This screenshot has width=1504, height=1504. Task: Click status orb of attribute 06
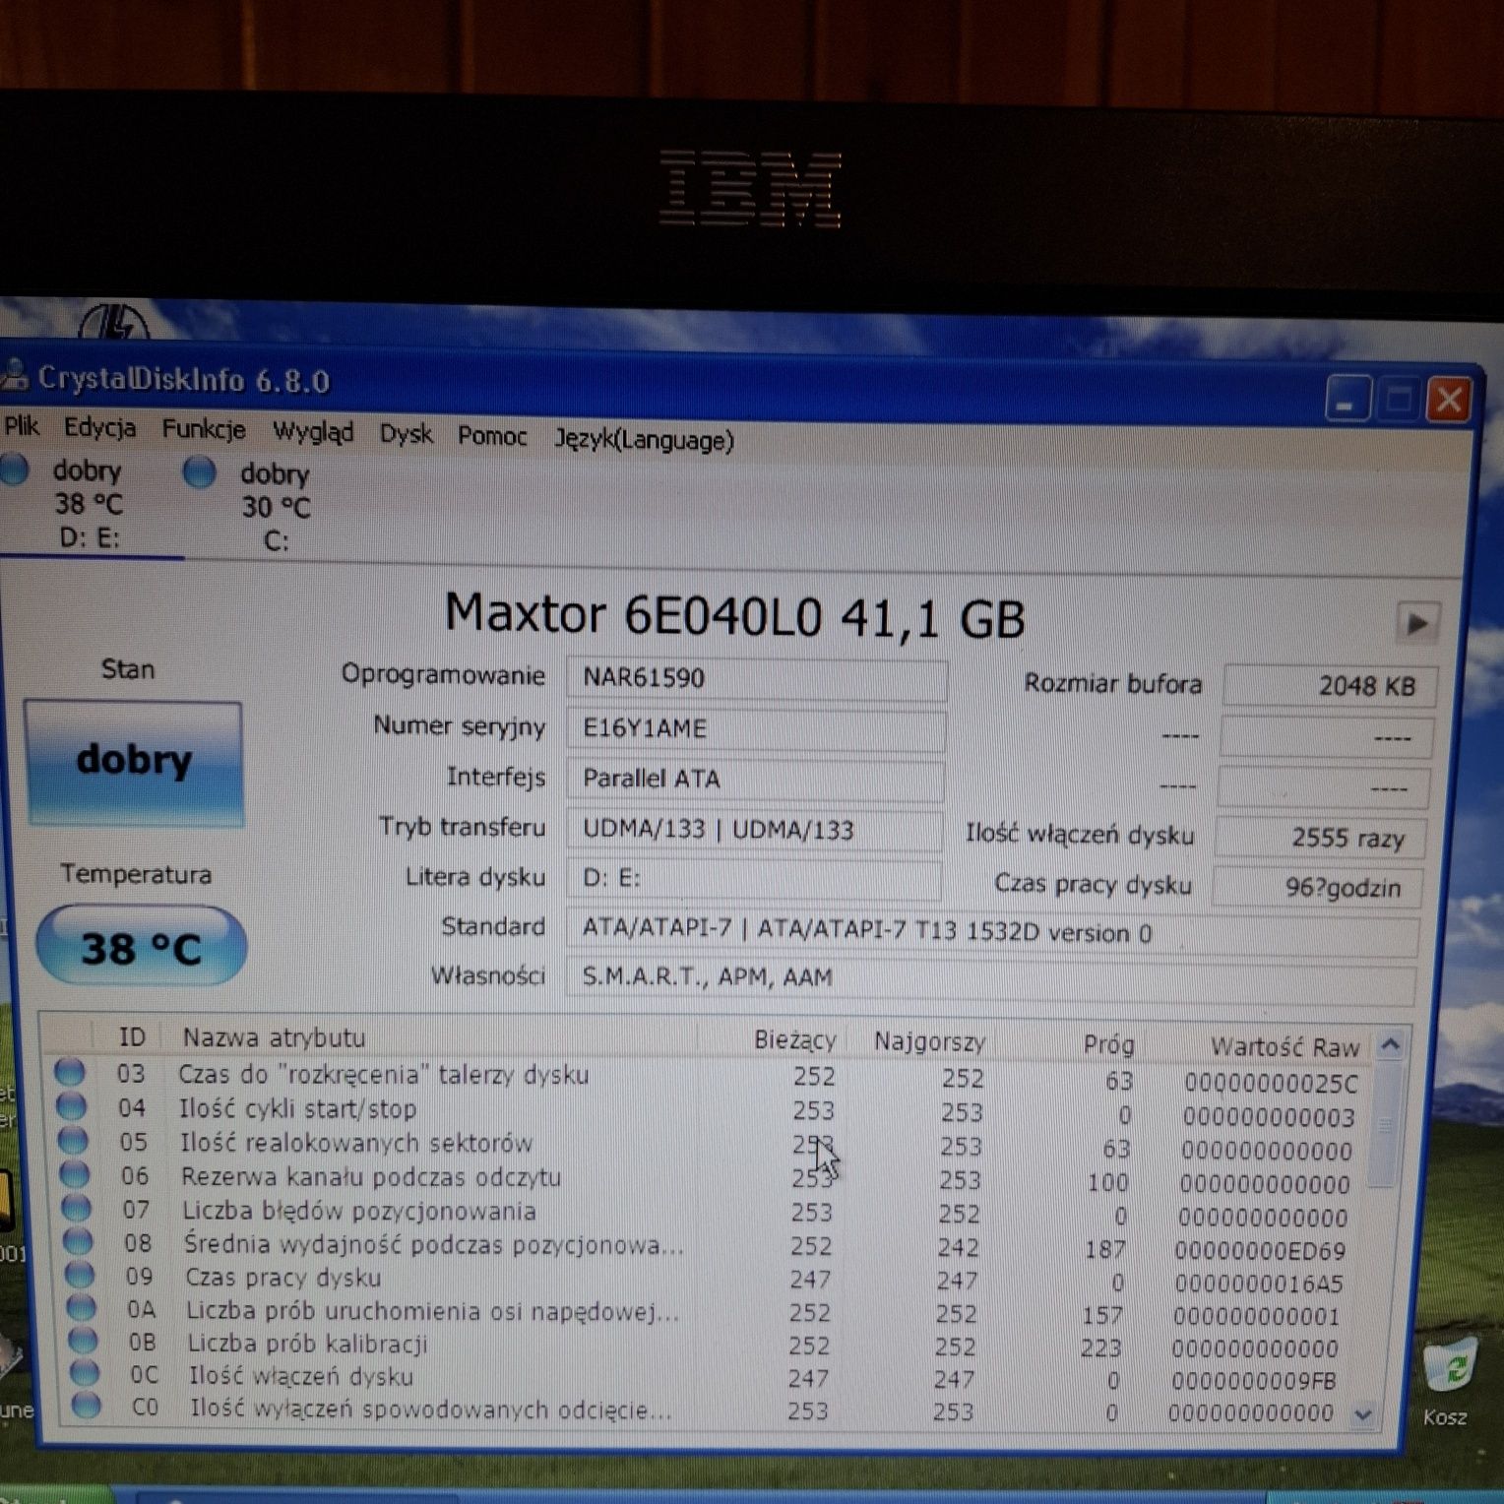75,1173
